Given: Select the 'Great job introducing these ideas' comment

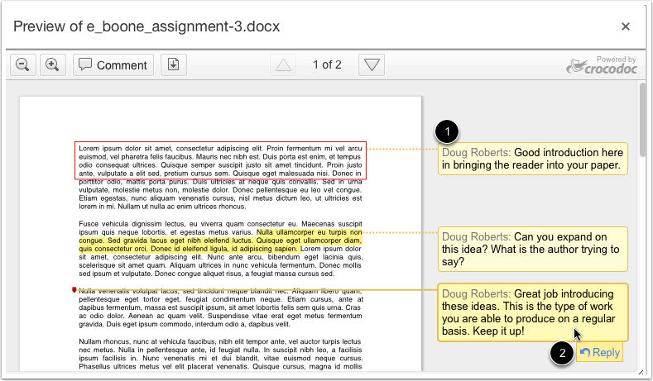Looking at the screenshot, I should [533, 312].
